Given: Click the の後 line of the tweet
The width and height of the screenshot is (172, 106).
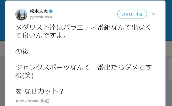Looking at the screenshot, I should point(22,52).
